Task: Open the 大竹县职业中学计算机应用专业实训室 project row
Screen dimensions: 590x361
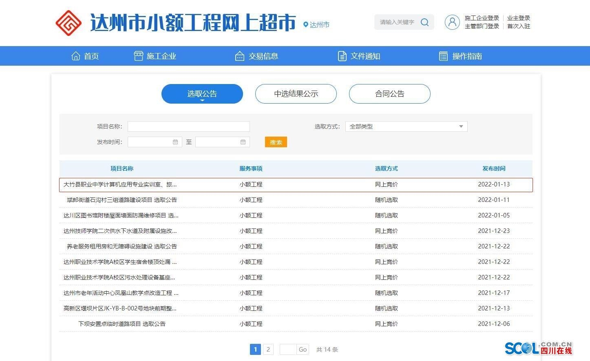Action: tap(296, 184)
